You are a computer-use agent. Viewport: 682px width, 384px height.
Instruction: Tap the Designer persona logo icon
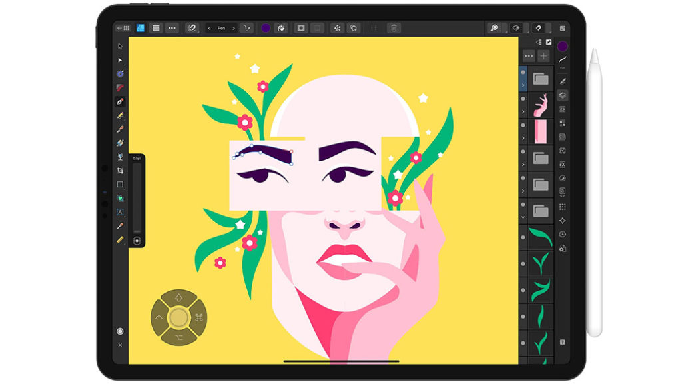(139, 27)
